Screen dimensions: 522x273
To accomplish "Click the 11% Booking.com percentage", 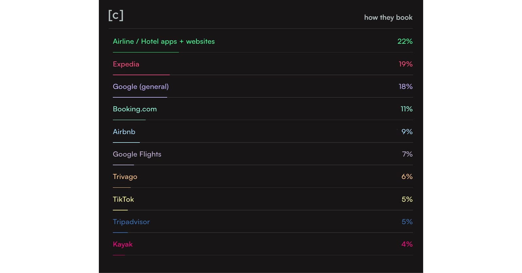I will [406, 109].
